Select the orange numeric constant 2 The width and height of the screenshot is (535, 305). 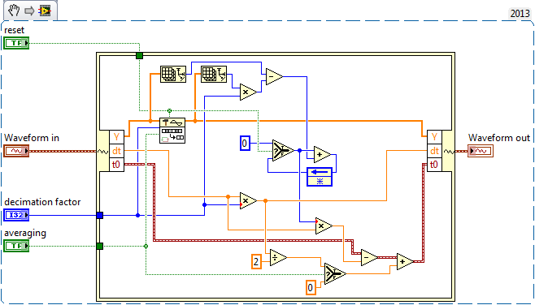256,262
